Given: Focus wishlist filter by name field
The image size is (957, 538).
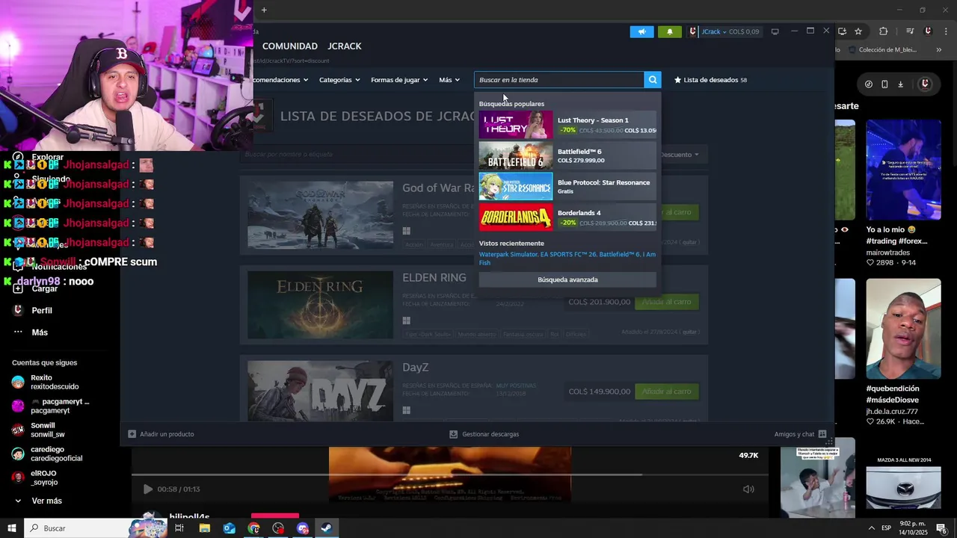Looking at the screenshot, I should click(x=359, y=154).
